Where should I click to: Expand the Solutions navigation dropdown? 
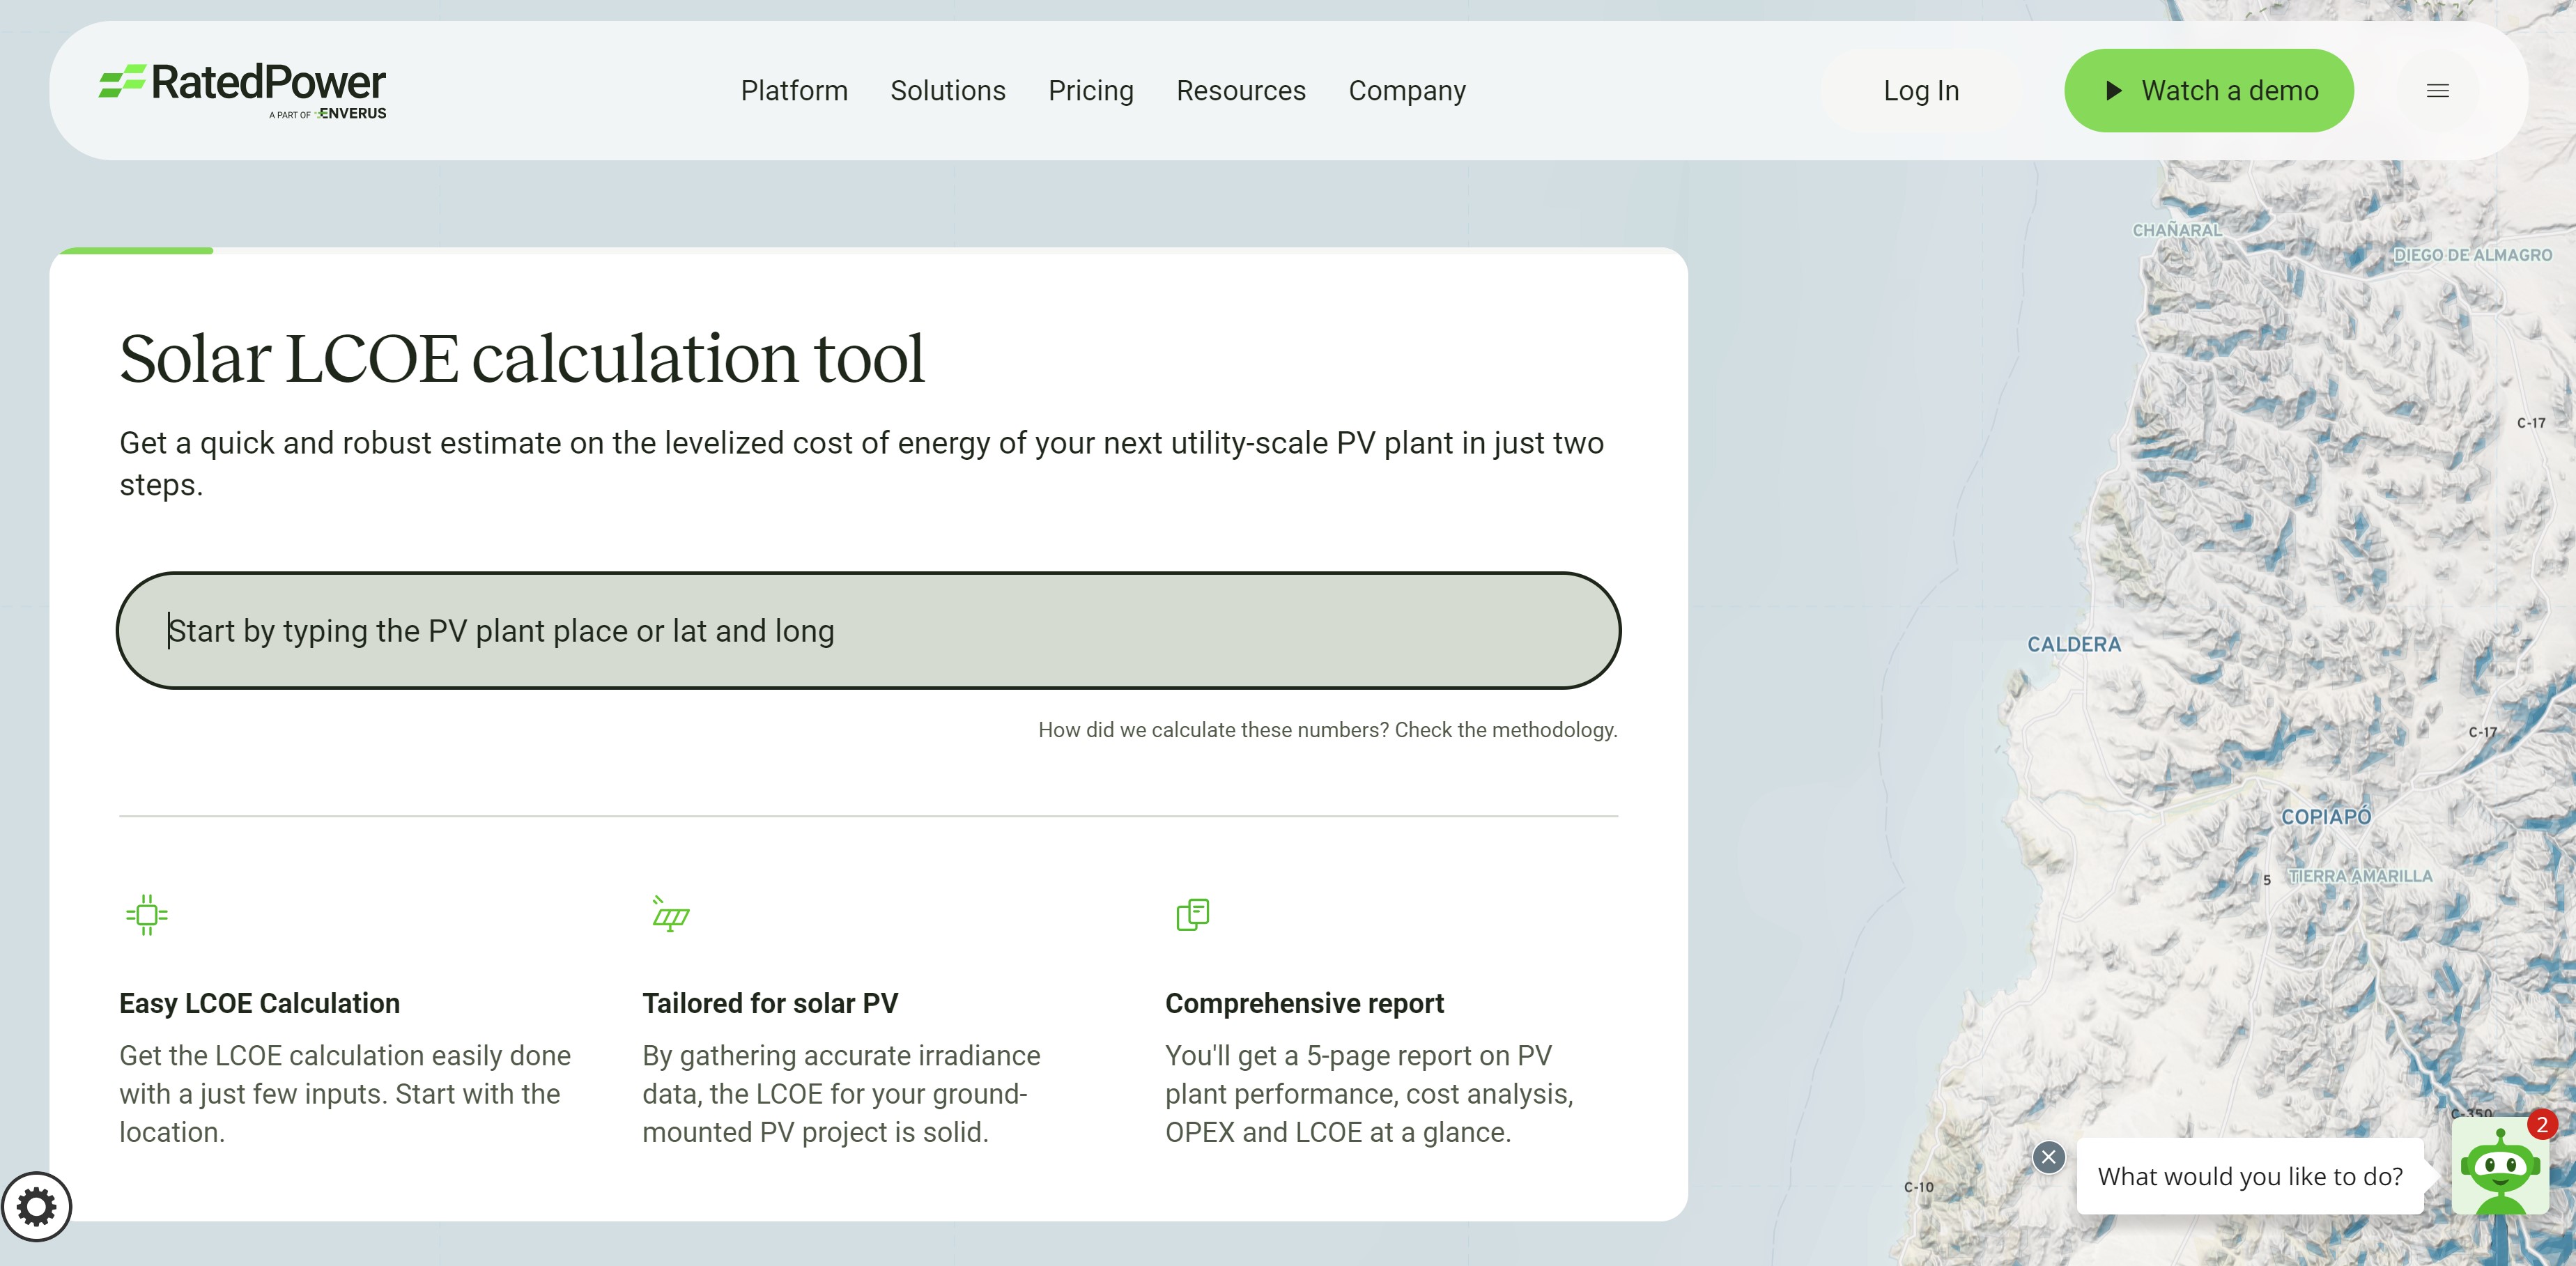(x=948, y=90)
